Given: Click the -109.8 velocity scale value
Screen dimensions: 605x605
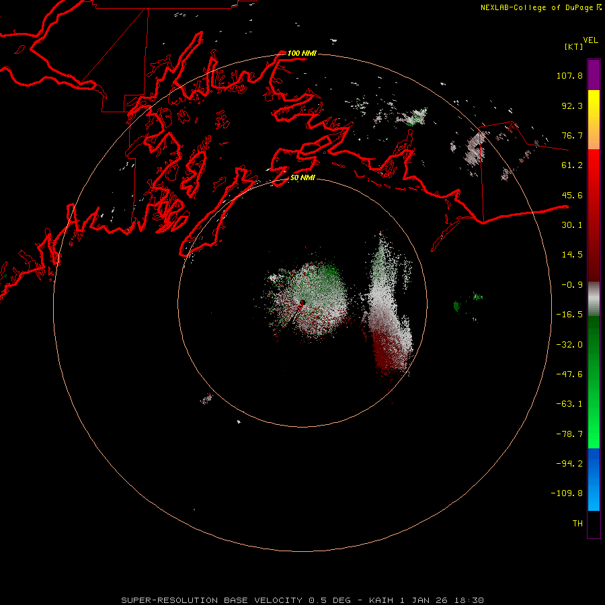Looking at the screenshot, I should (x=567, y=493).
